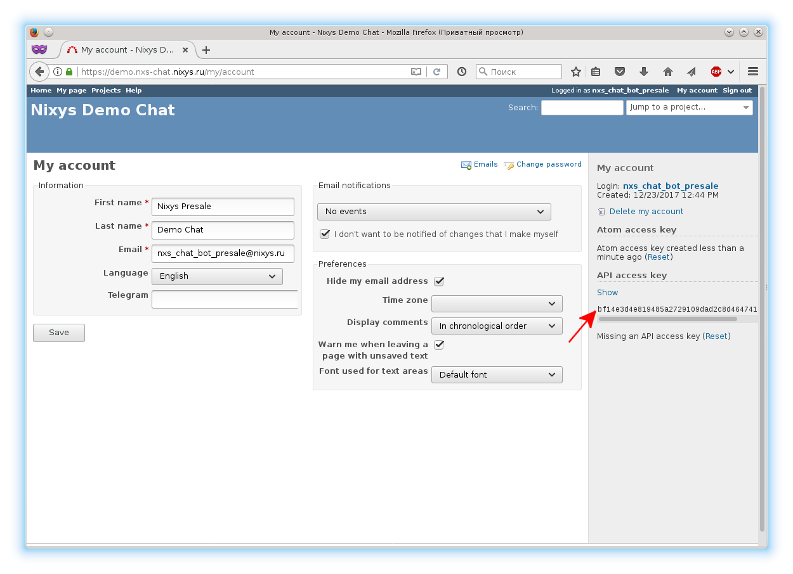Click the Last name input field

[x=223, y=230]
